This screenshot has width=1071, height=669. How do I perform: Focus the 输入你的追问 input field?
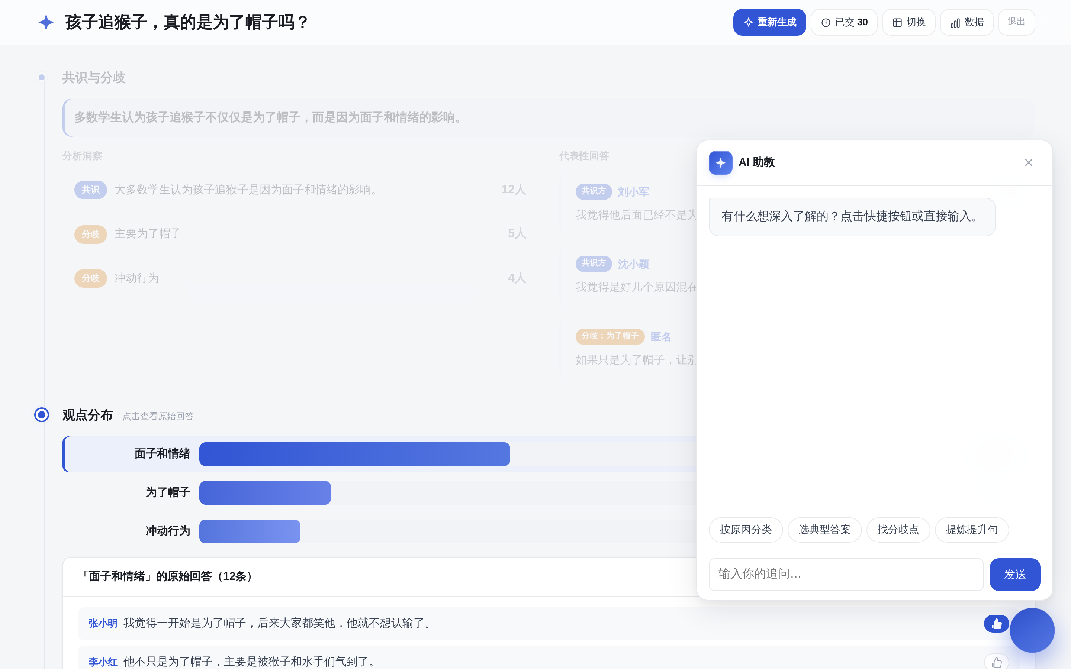(846, 574)
